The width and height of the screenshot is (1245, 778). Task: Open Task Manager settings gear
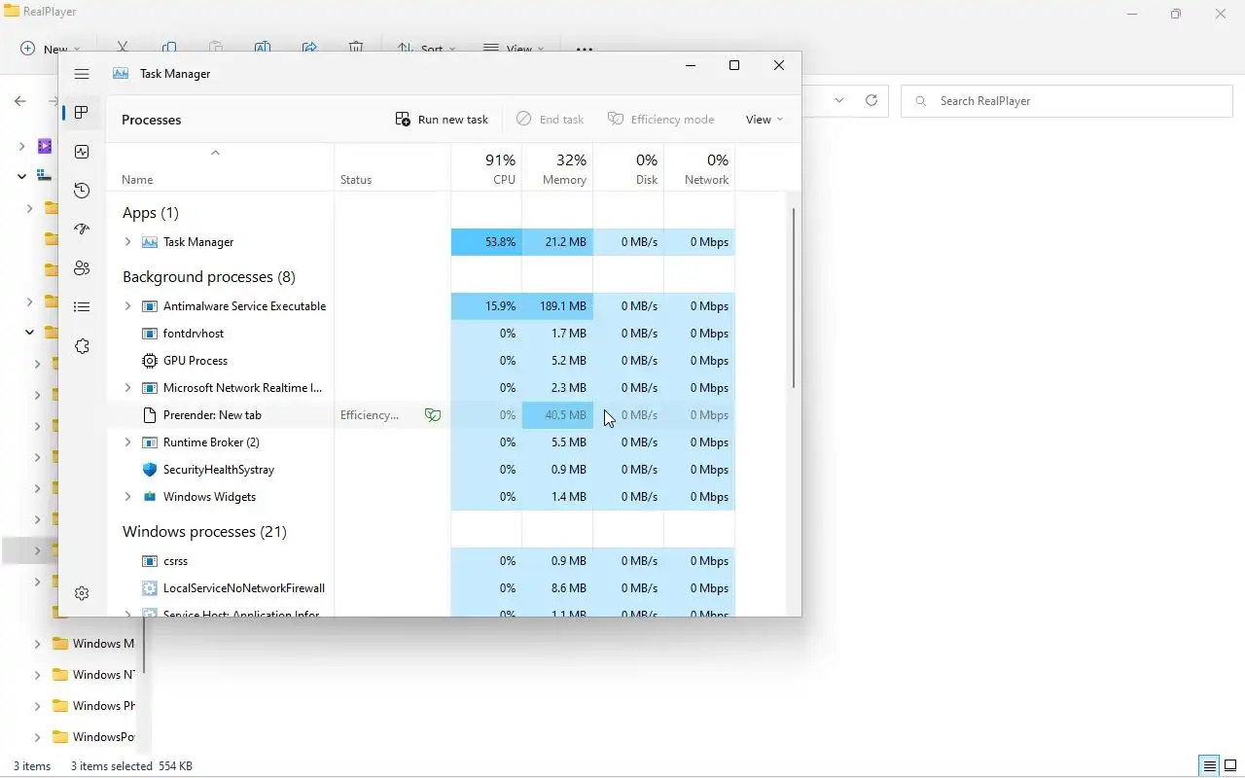click(x=82, y=593)
